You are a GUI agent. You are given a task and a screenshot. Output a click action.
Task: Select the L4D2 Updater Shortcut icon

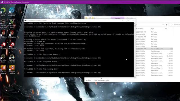coord(12,70)
